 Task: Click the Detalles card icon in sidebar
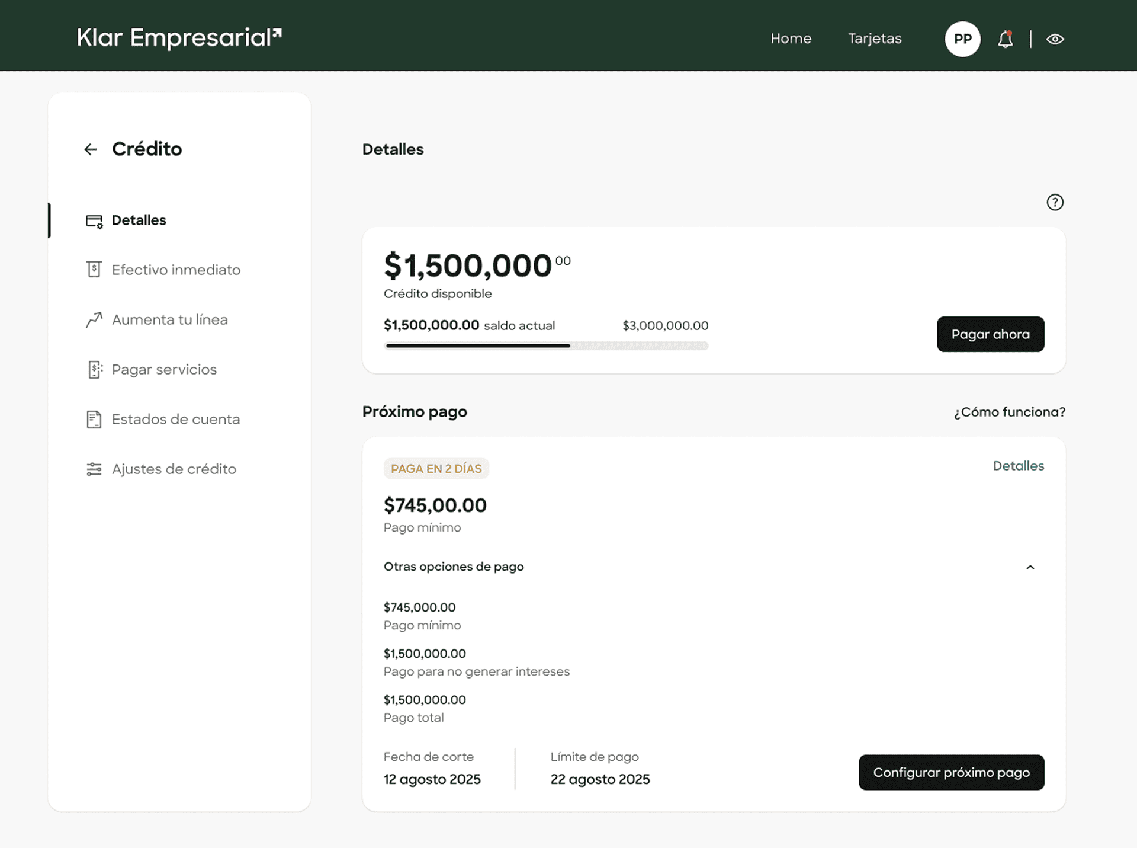click(x=94, y=221)
